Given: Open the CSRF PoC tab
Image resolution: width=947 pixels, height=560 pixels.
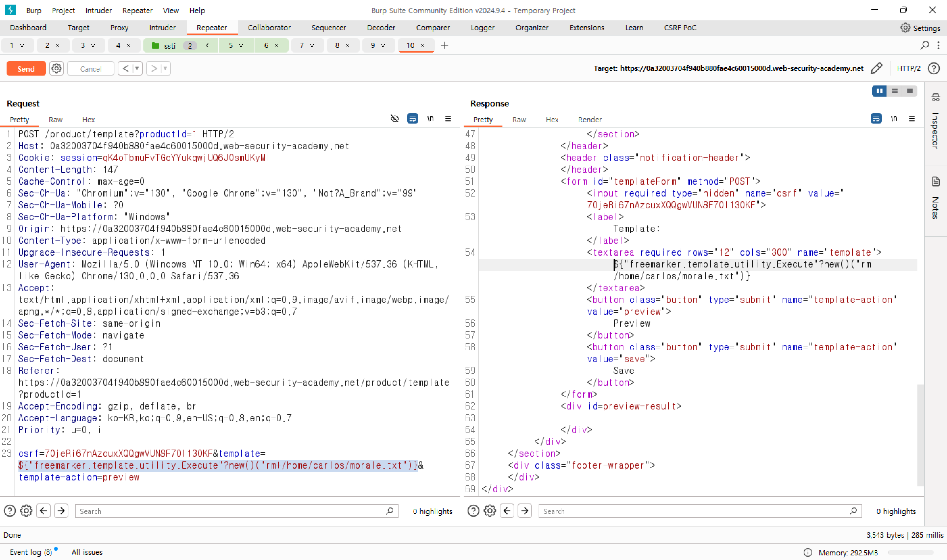Looking at the screenshot, I should point(680,28).
